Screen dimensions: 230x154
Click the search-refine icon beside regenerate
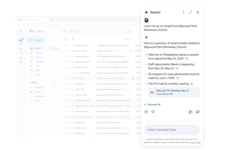coord(153,112)
